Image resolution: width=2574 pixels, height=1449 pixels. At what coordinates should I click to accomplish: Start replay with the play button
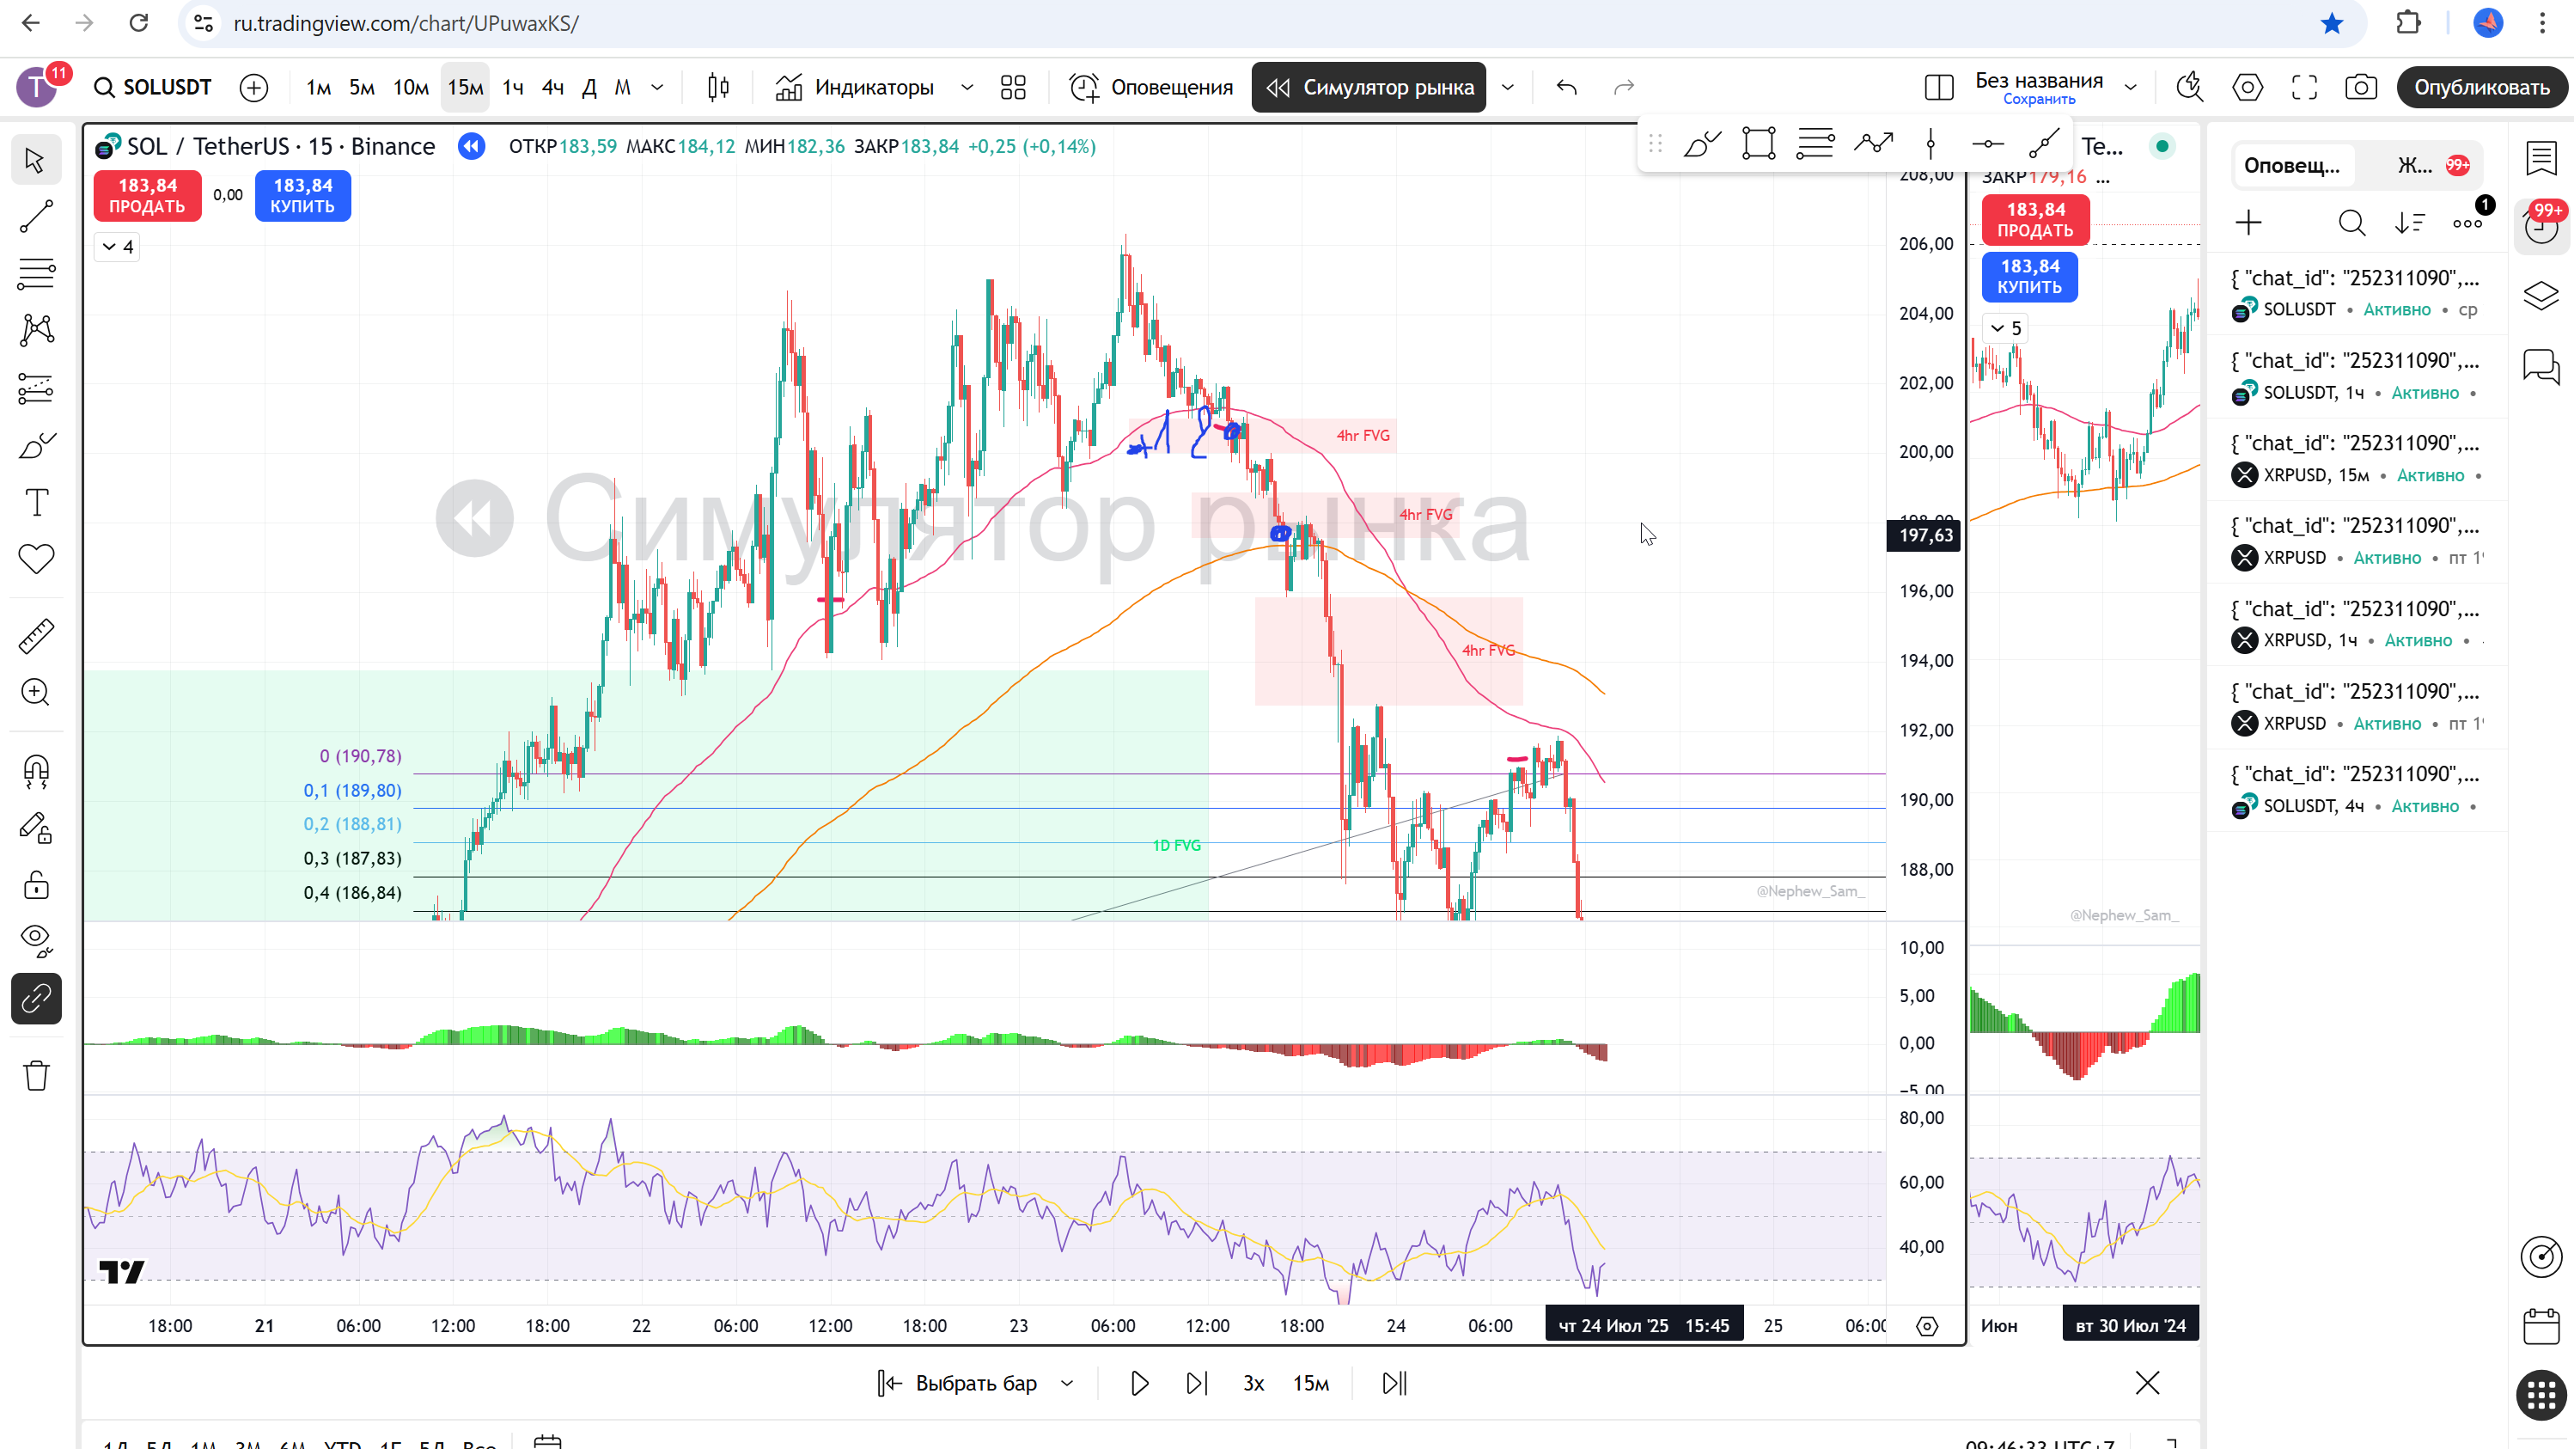point(1140,1383)
